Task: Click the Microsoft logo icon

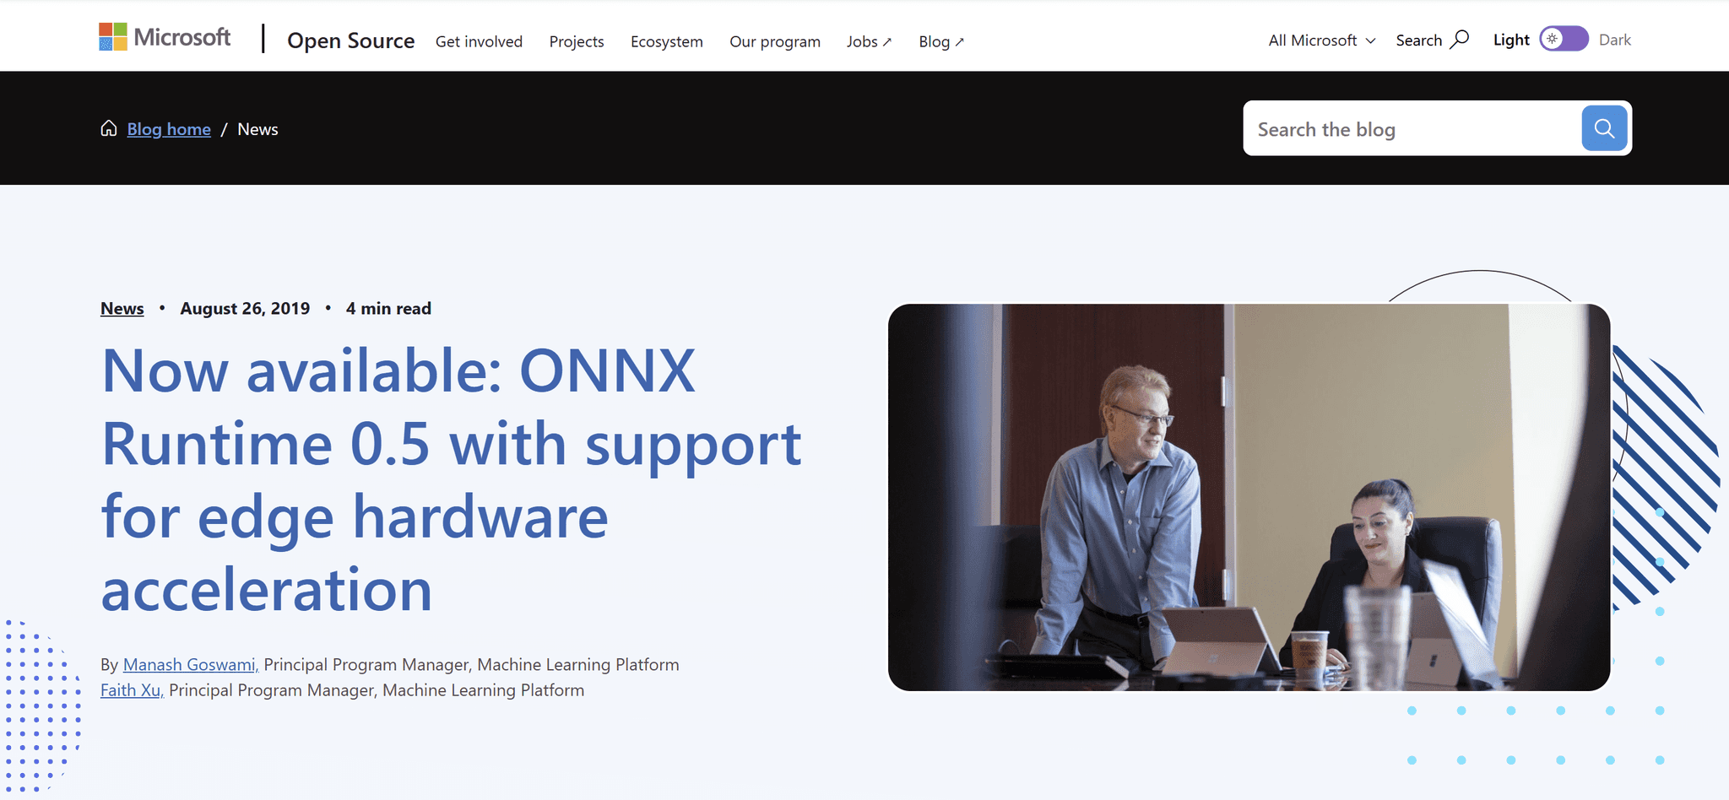Action: pyautogui.click(x=113, y=37)
